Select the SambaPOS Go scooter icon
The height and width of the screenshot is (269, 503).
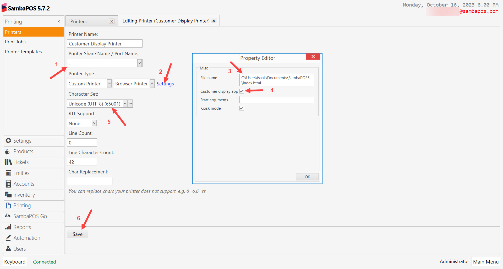click(x=8, y=216)
